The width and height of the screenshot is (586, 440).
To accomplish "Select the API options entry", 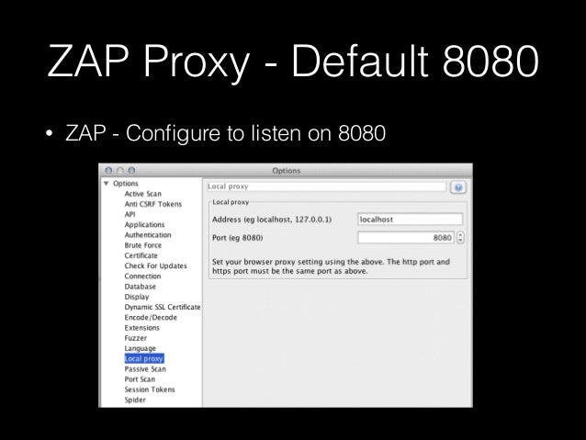I will [130, 214].
